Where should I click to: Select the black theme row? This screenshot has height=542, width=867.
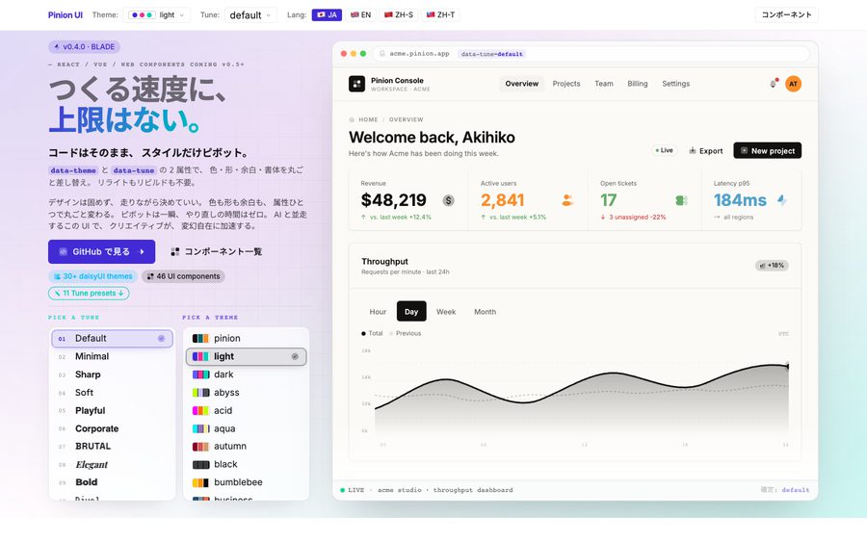(x=246, y=465)
